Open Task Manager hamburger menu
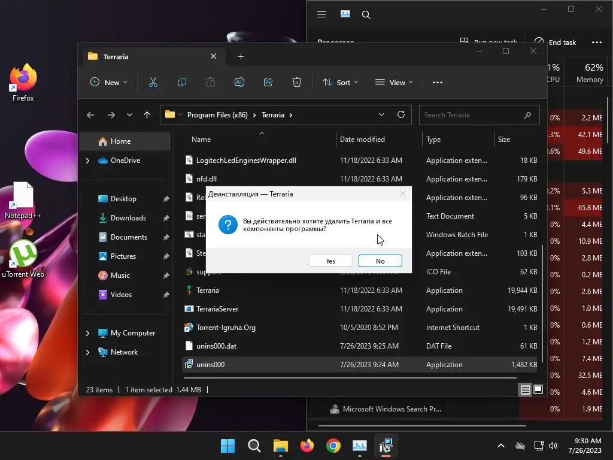This screenshot has width=613, height=460. (x=321, y=14)
